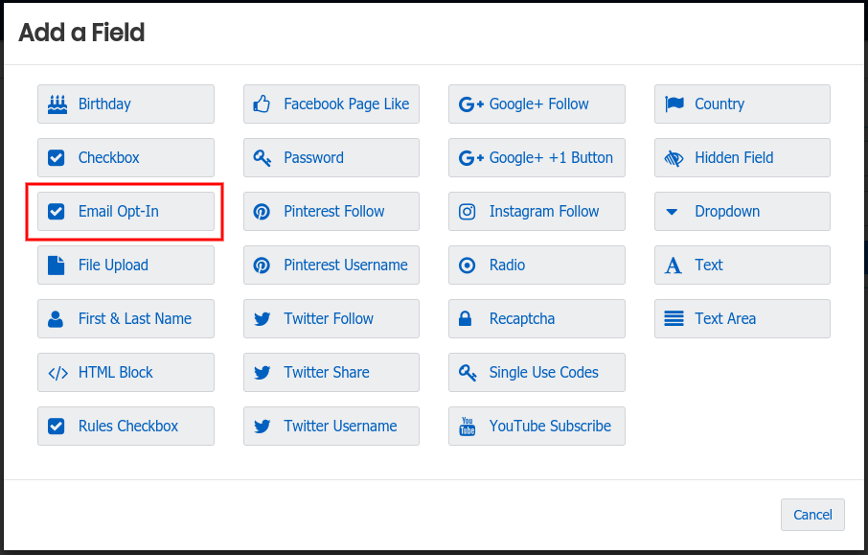The image size is (868, 555).
Task: Click the Hidden Field crossed-eye icon
Action: pyautogui.click(x=674, y=158)
